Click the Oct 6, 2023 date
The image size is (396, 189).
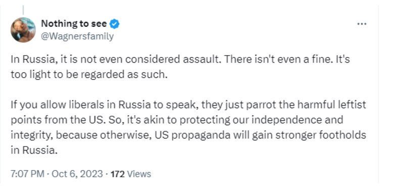point(77,174)
